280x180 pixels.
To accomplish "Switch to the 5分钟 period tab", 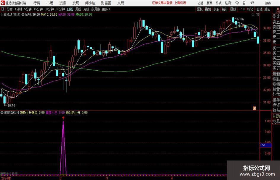I will pos(28,9).
